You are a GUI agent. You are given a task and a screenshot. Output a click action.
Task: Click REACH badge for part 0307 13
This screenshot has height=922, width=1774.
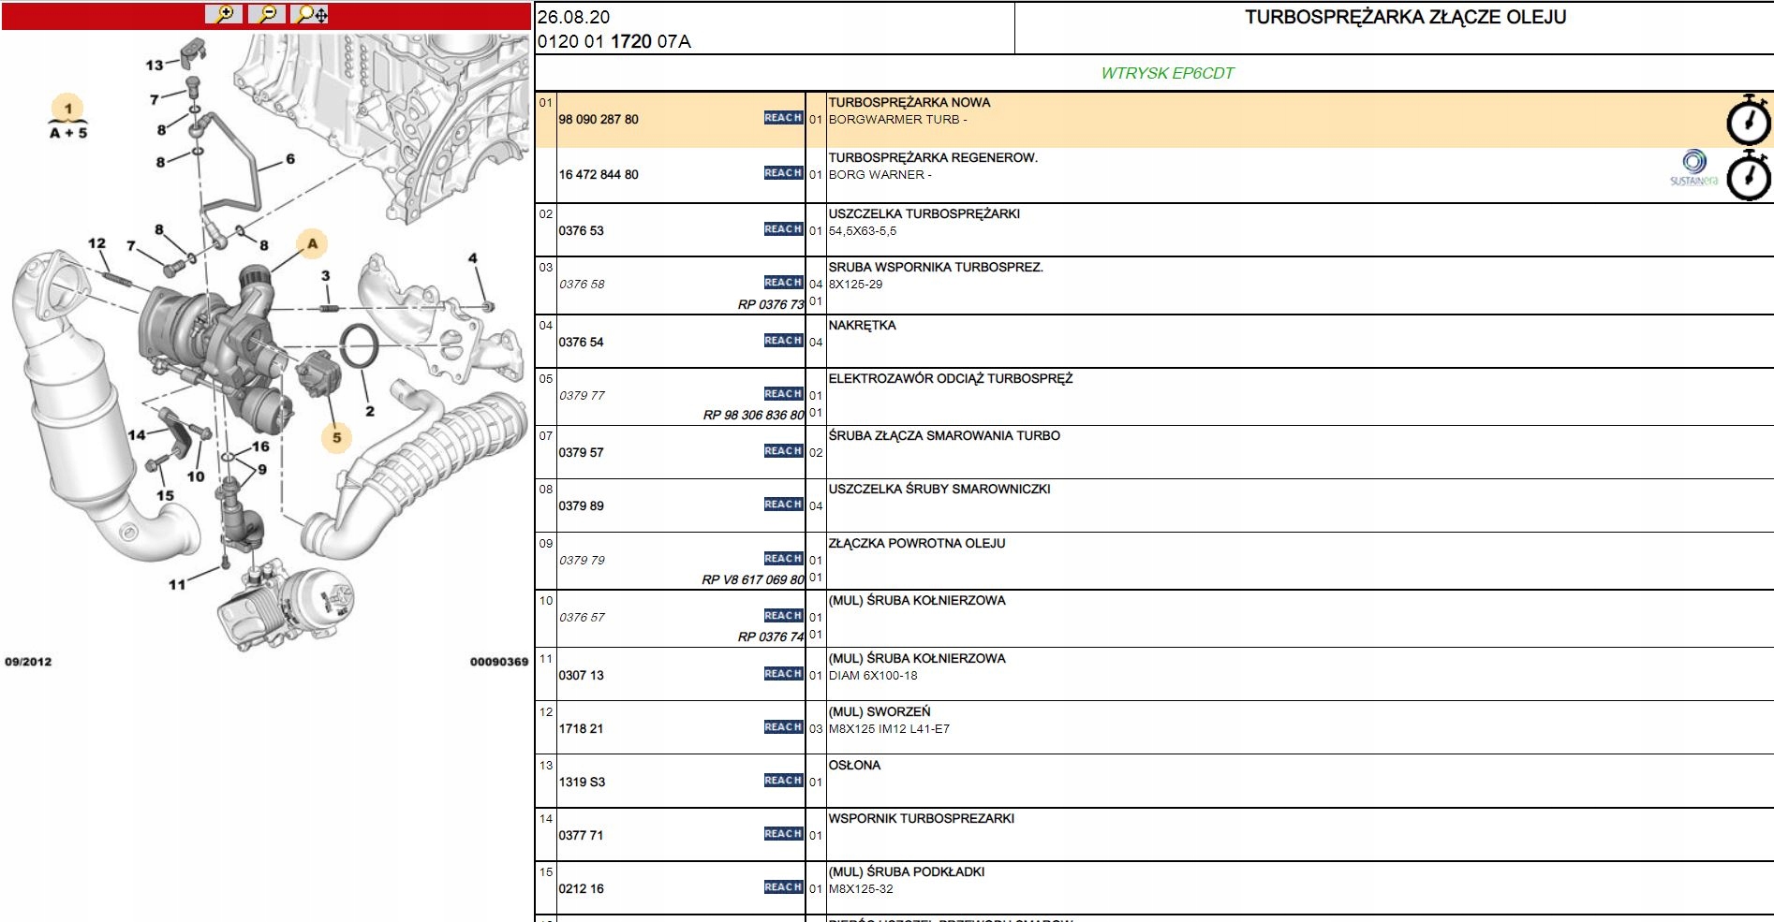[x=783, y=674]
